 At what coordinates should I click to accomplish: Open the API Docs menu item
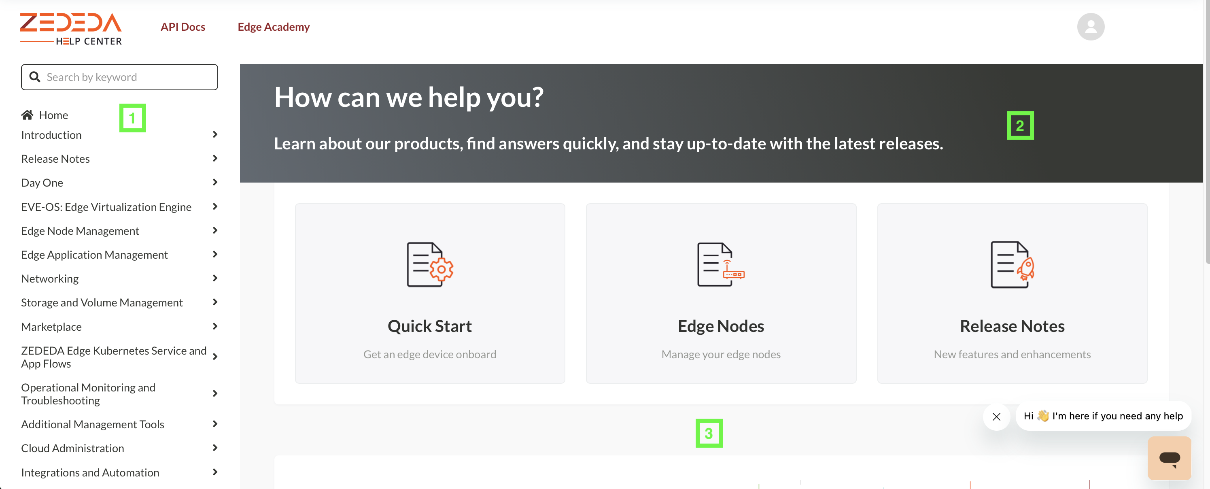point(183,27)
